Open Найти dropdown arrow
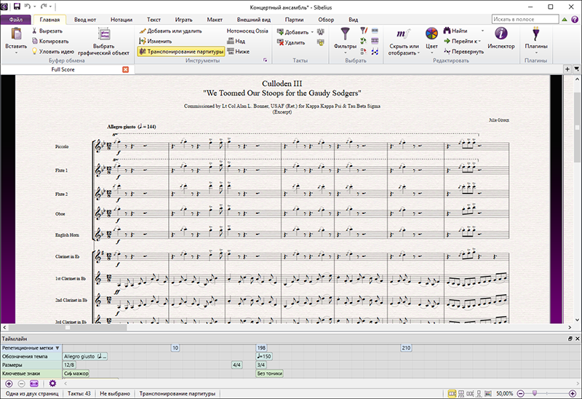 pyautogui.click(x=482, y=31)
